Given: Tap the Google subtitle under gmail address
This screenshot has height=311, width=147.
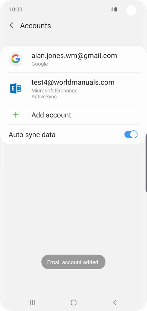Looking at the screenshot, I should 40,64.
